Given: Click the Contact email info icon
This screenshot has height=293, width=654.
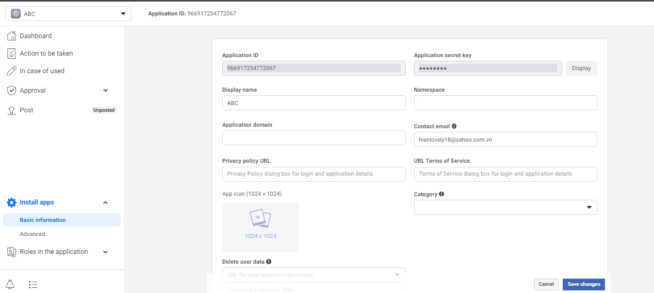Looking at the screenshot, I should click(454, 126).
